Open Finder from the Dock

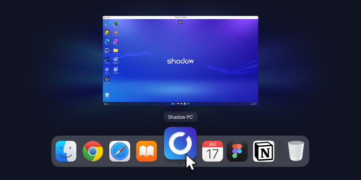66,151
